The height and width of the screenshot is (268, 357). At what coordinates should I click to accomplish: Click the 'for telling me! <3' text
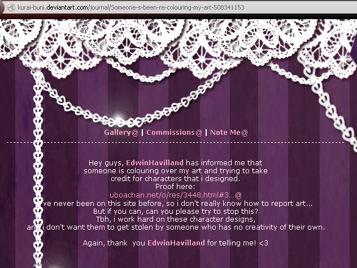pos(237,243)
